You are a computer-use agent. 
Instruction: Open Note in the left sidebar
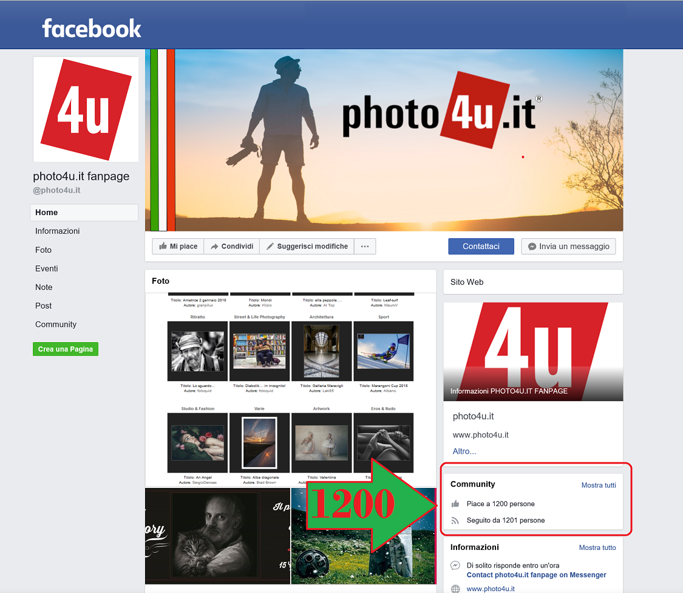pos(44,287)
